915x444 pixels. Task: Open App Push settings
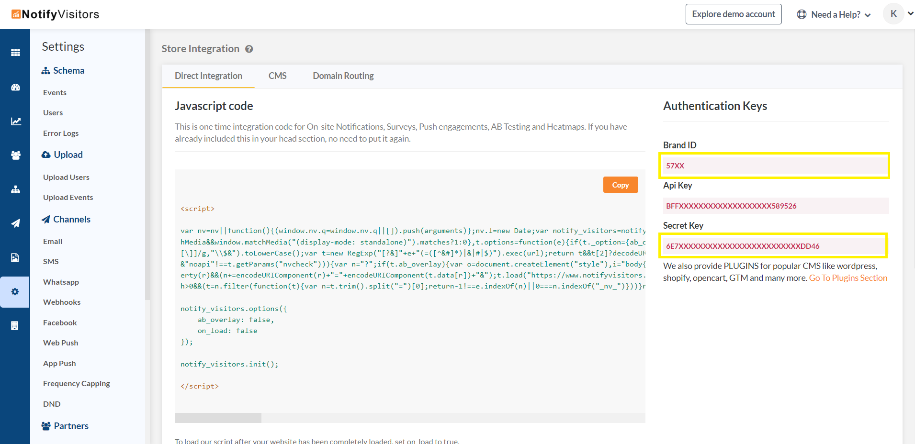click(x=59, y=364)
